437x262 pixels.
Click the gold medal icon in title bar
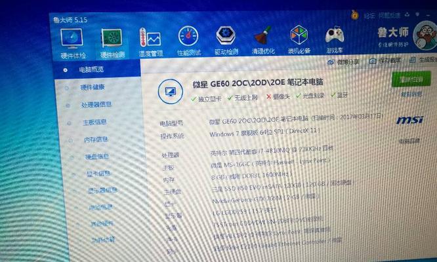pos(354,15)
